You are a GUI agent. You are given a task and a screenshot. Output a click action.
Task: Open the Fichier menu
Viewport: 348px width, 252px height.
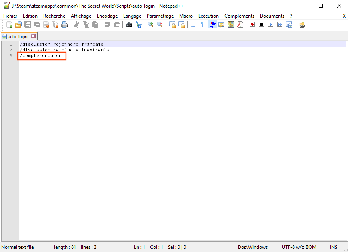[x=10, y=16]
